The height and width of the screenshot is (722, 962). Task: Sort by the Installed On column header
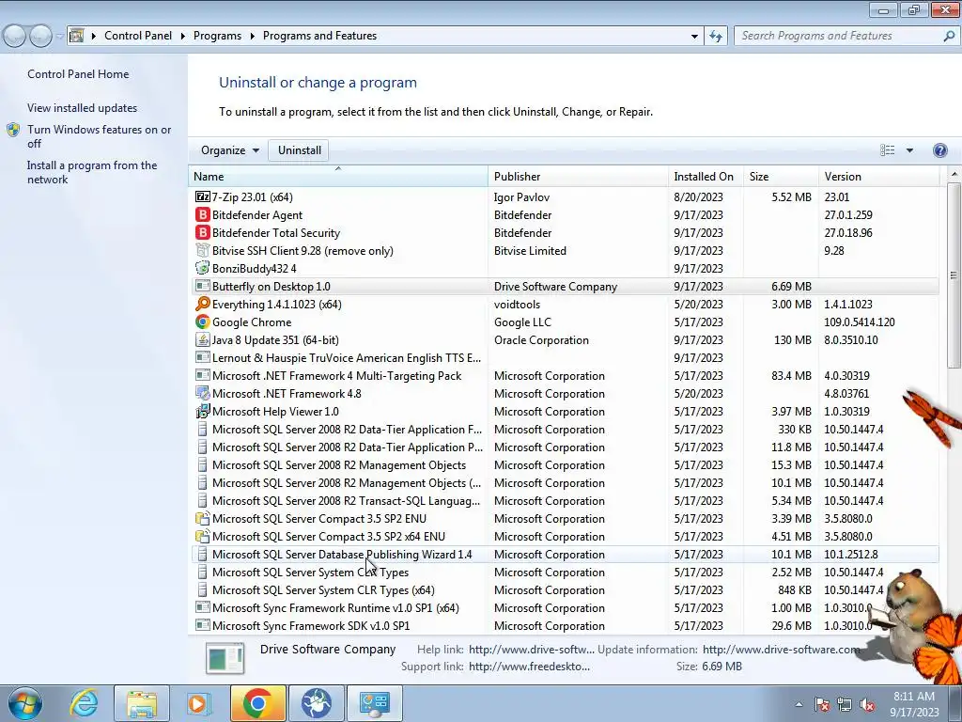point(706,176)
